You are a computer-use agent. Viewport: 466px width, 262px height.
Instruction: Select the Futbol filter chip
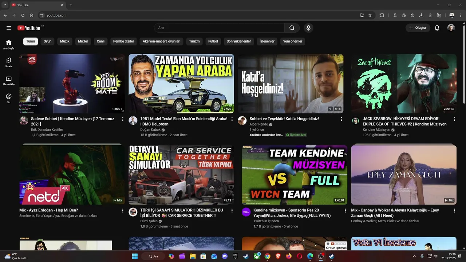point(213,41)
